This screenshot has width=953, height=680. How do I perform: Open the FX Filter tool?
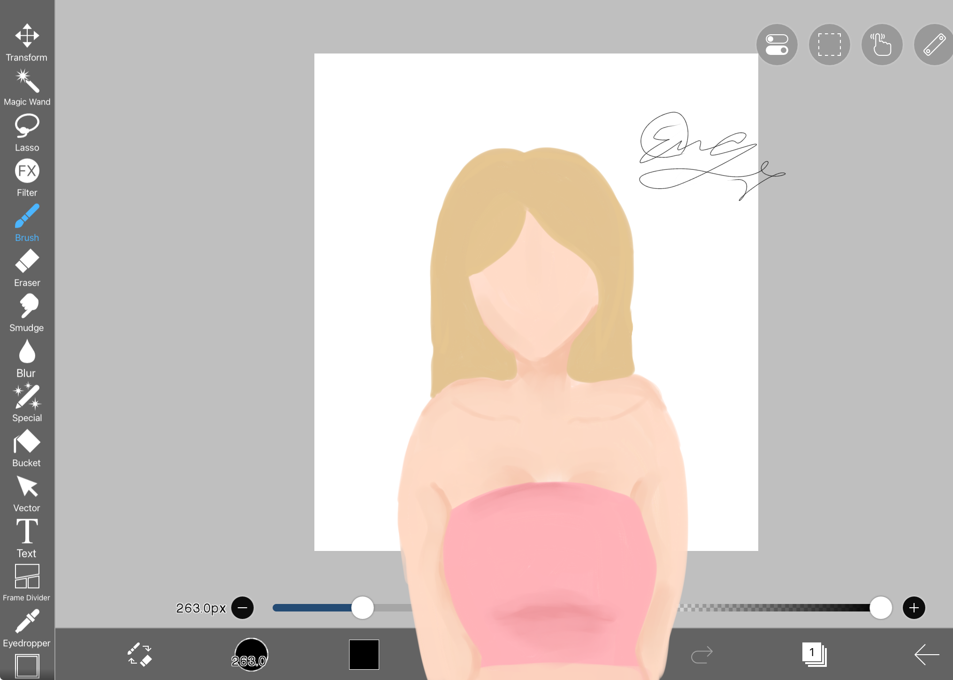27,178
